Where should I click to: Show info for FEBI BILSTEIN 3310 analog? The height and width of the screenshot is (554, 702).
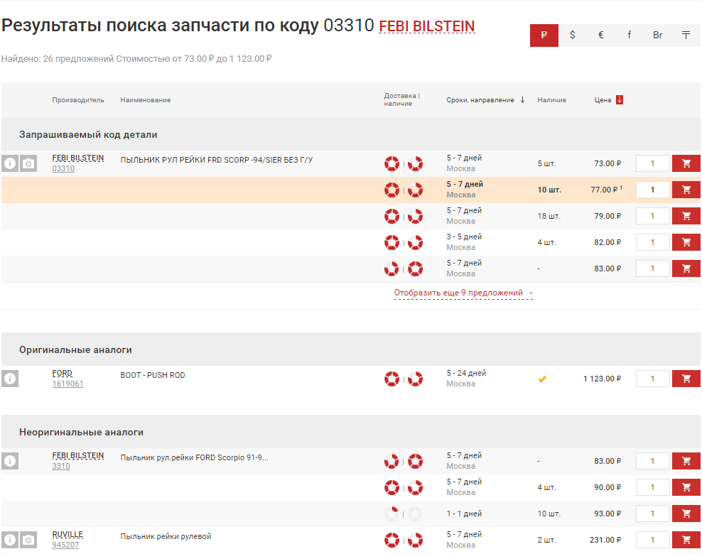tap(10, 461)
